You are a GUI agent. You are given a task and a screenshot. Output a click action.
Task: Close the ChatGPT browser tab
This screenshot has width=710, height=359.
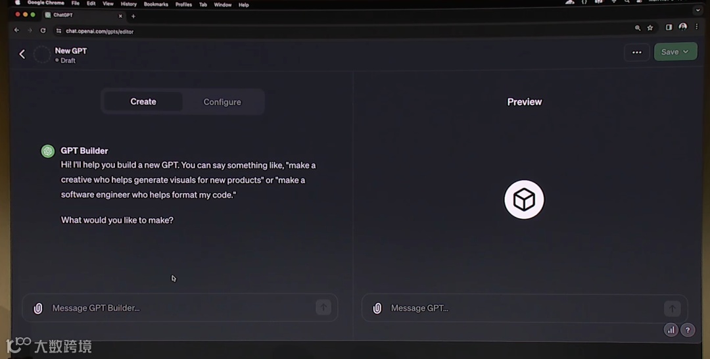pos(120,16)
